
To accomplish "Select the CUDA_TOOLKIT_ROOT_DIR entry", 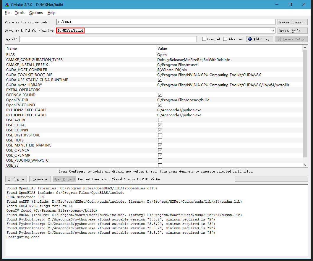I will (29, 75).
